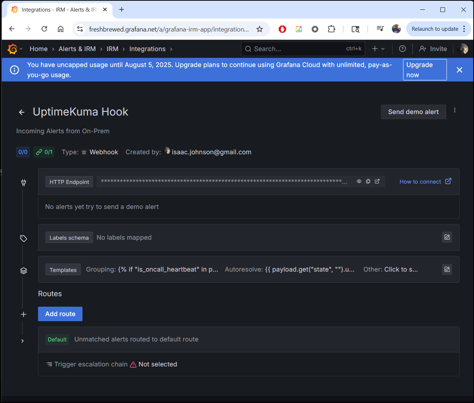Click Add route button
Screen dimensions: 474x403
click(x=60, y=314)
